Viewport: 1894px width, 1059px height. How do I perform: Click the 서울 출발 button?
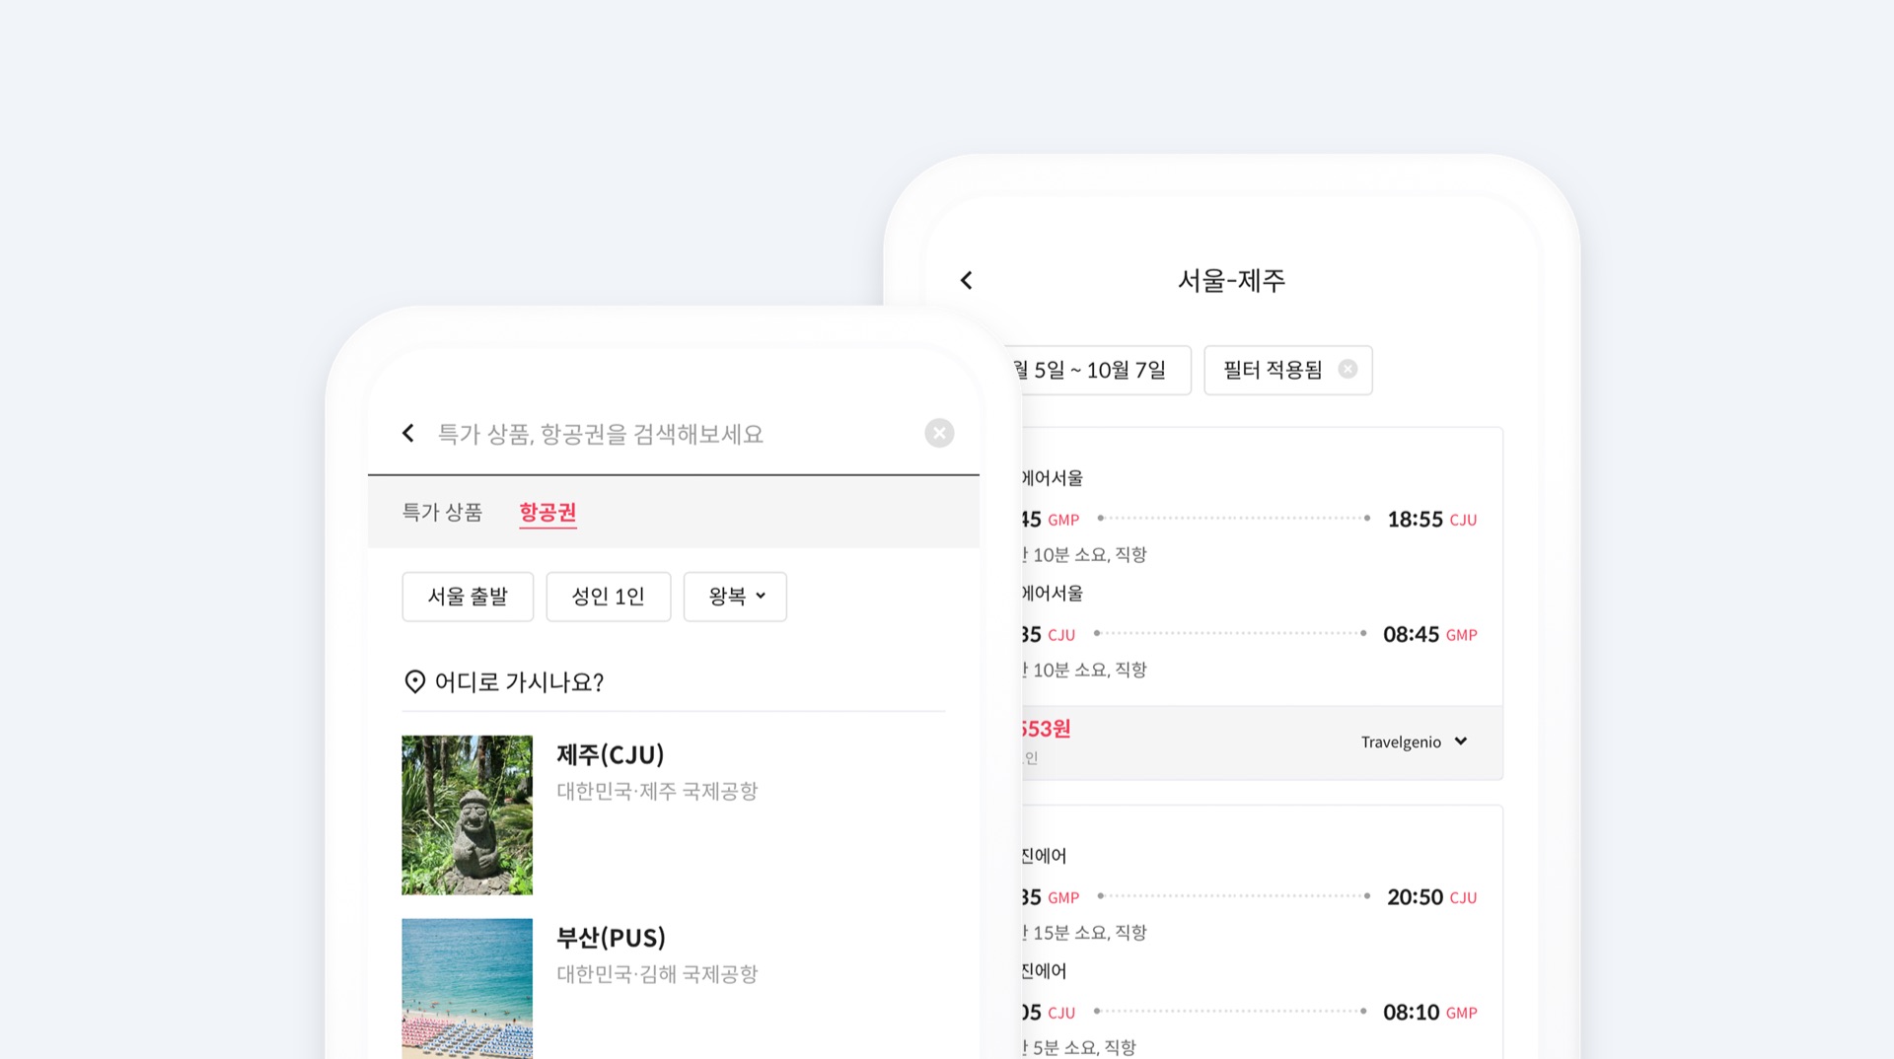click(x=468, y=597)
